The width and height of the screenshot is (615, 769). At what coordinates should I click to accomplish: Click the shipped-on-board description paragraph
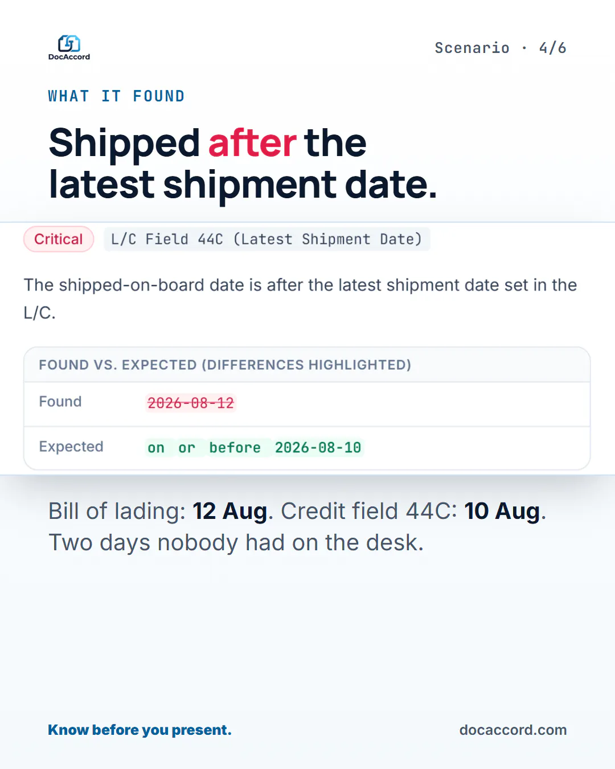coord(300,298)
